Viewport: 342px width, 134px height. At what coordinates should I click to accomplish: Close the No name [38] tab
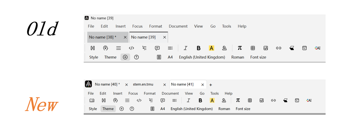point(125,37)
